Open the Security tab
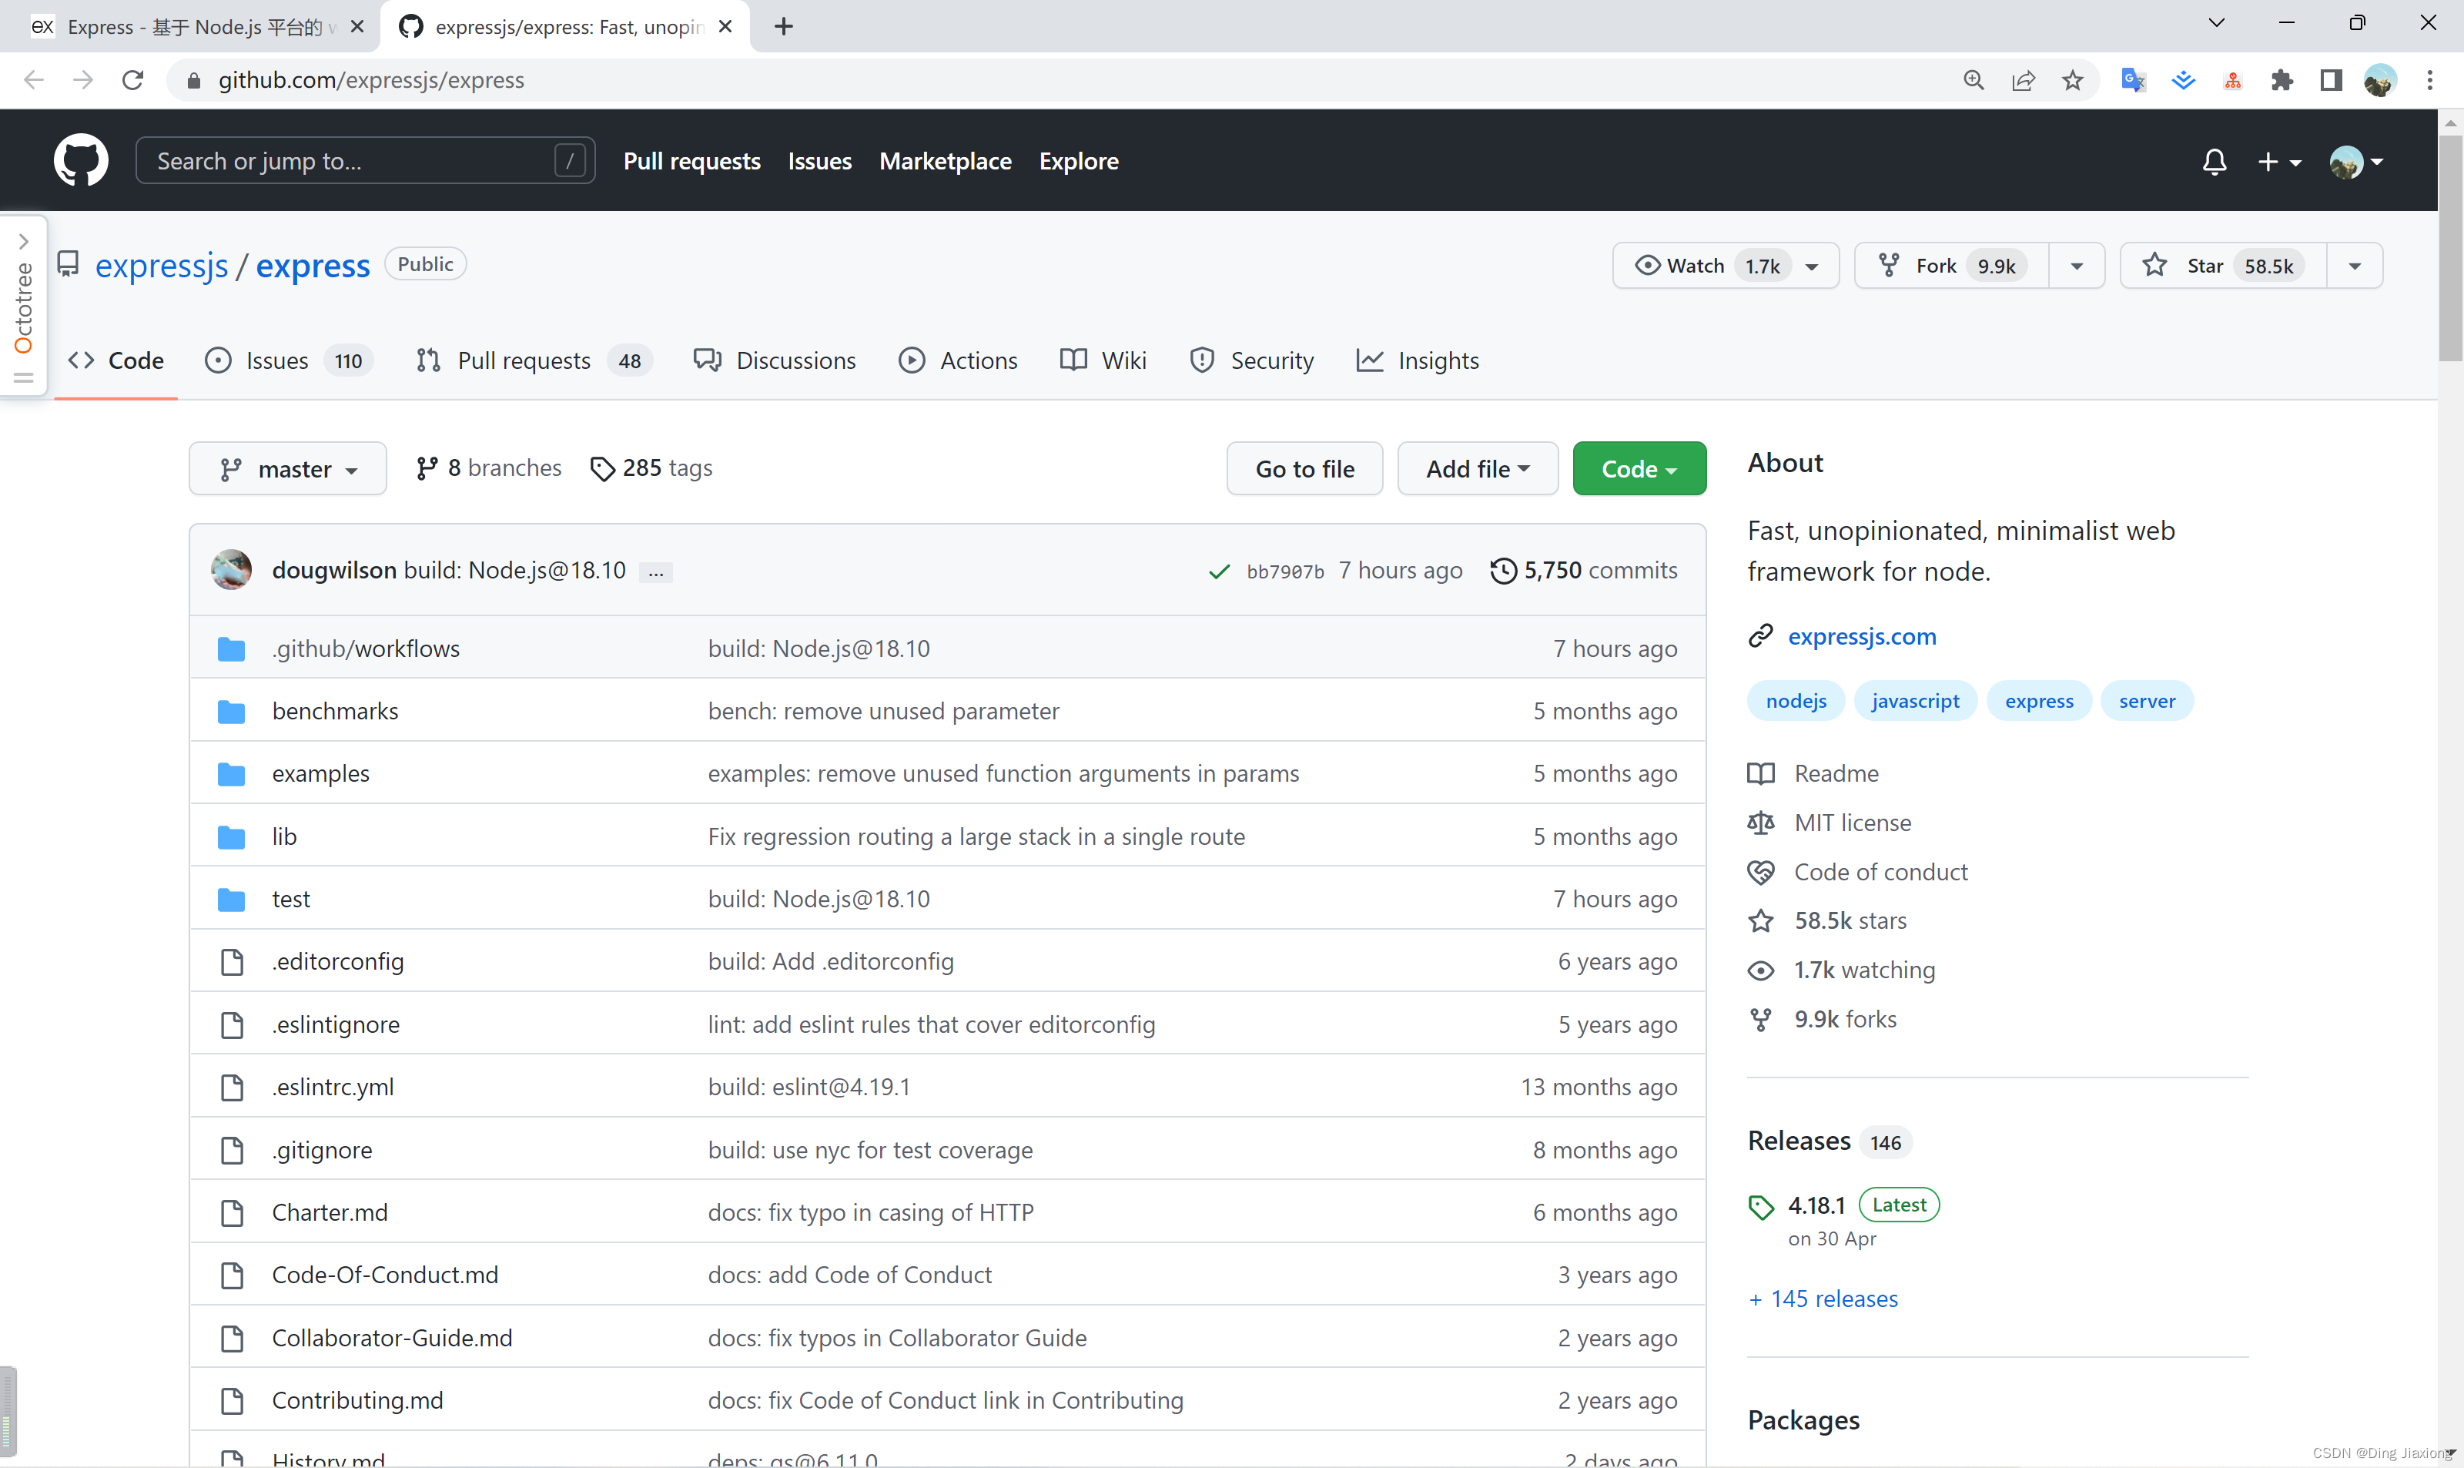 point(1252,360)
